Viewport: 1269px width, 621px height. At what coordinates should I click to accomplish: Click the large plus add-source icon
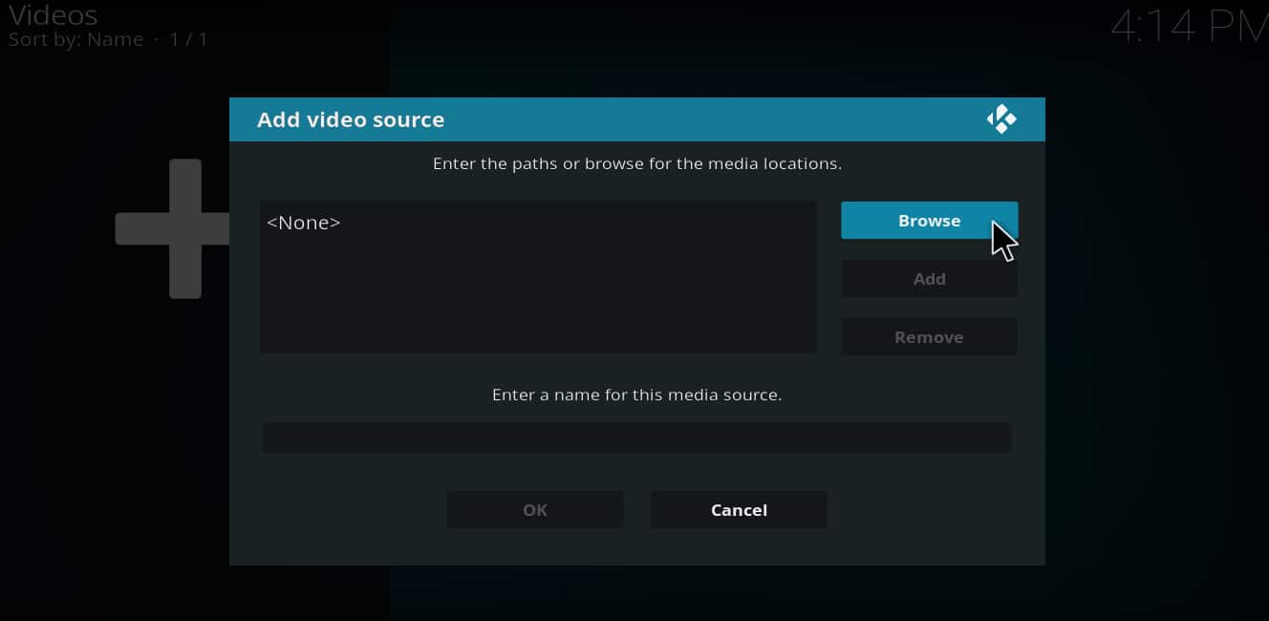click(172, 228)
